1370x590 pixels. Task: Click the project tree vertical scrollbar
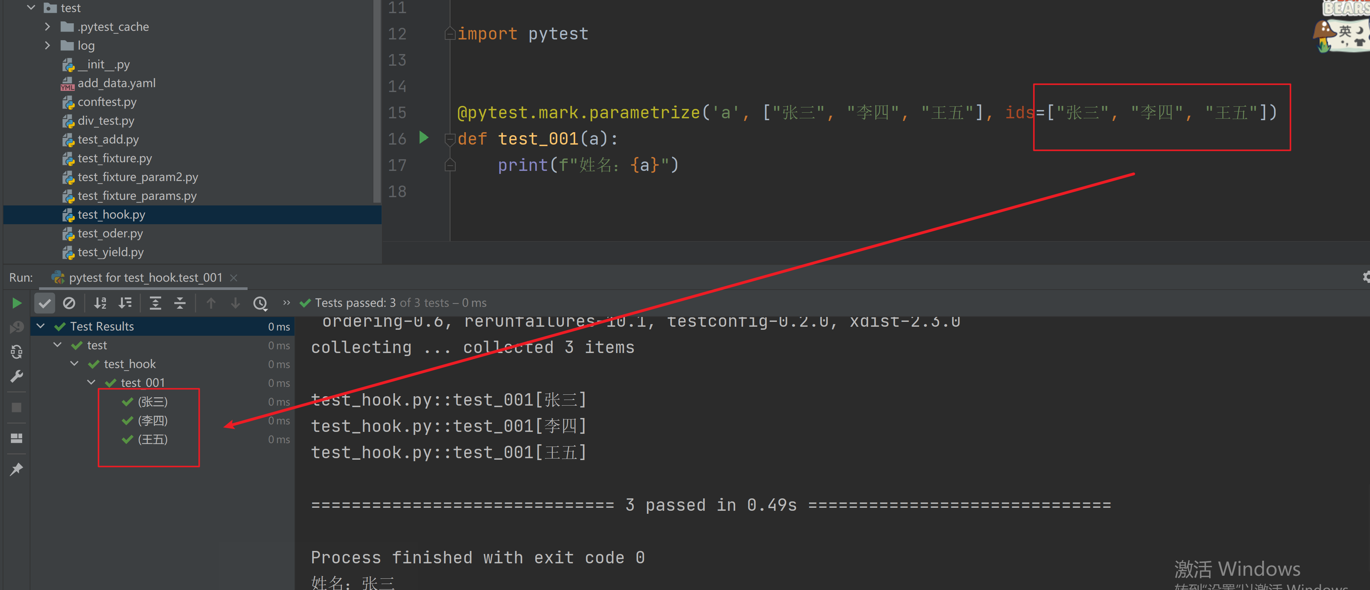pyautogui.click(x=377, y=101)
